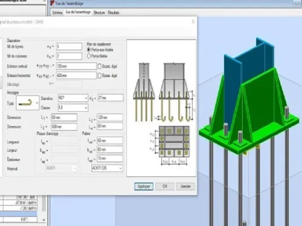Switch to the Schéma tab
Viewport: 302px width, 226px height.
(x=57, y=13)
